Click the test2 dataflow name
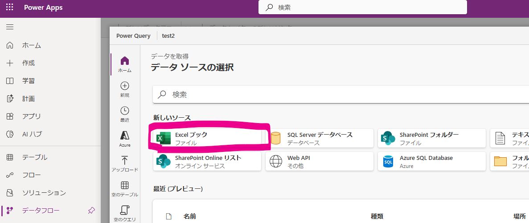Viewport: 529px width, 223px height. pyautogui.click(x=168, y=36)
